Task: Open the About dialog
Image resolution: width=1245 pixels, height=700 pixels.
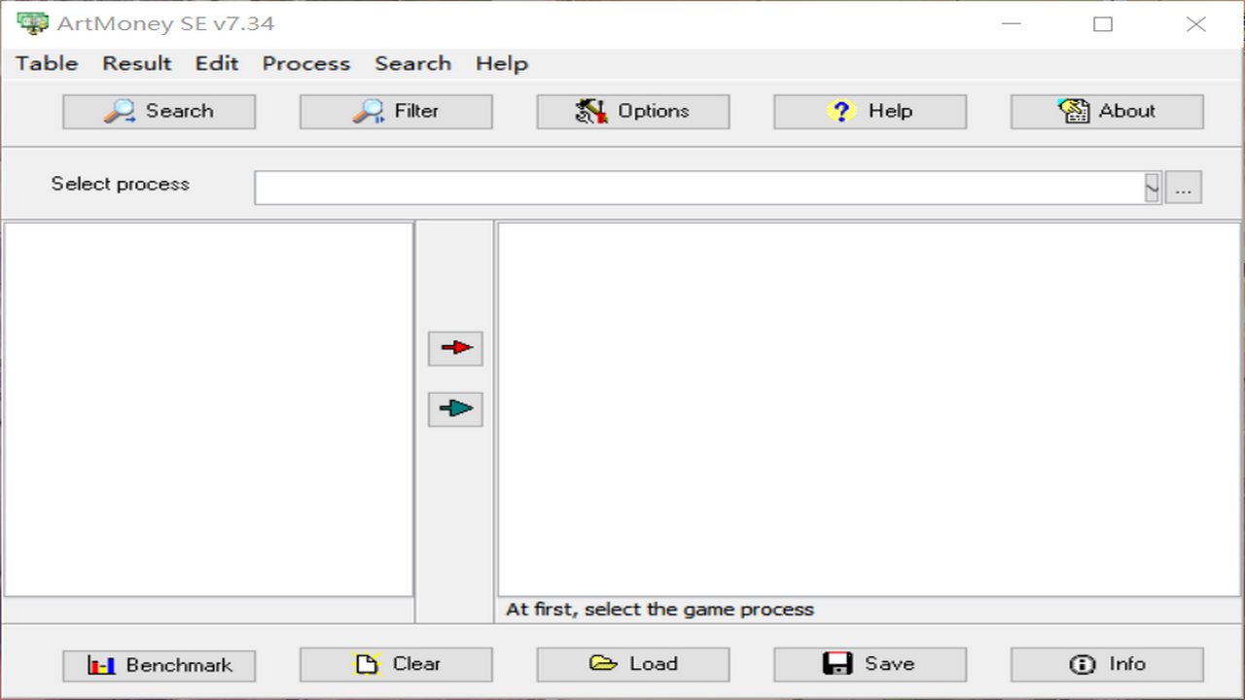Action: point(1107,112)
